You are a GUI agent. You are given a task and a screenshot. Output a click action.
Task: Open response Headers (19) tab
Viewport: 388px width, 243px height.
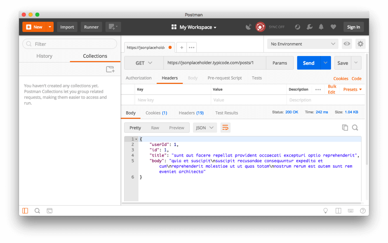(191, 113)
